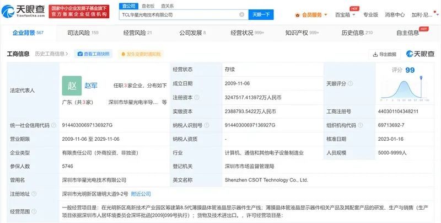Click the English name Shenzhen CSOT Technology Co., Ltd.

[266, 180]
